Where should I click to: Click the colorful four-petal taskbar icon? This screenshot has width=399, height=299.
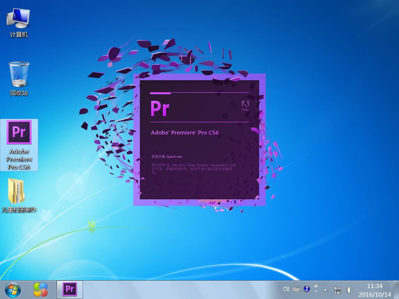[x=41, y=290]
